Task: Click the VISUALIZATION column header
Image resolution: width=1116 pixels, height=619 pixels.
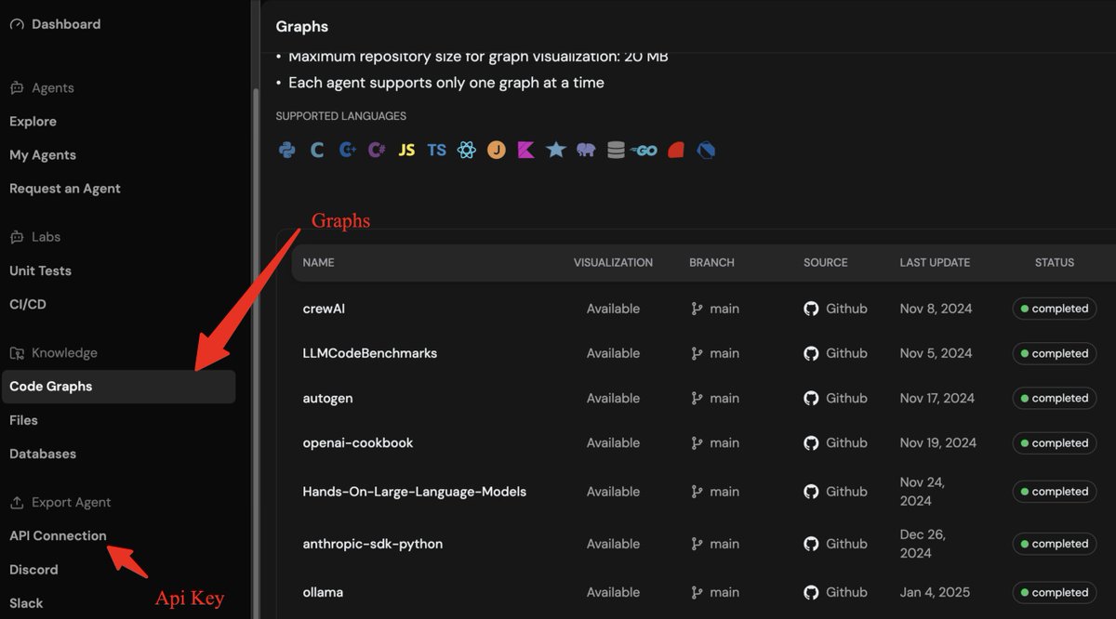Action: point(613,263)
